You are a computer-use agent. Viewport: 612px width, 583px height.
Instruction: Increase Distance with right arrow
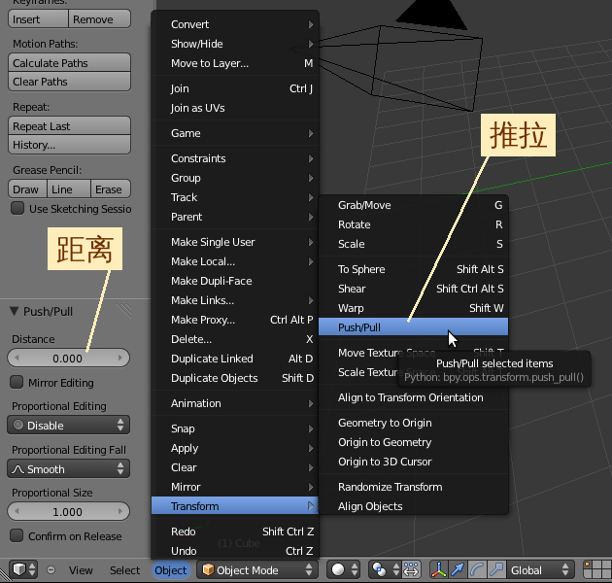click(120, 358)
